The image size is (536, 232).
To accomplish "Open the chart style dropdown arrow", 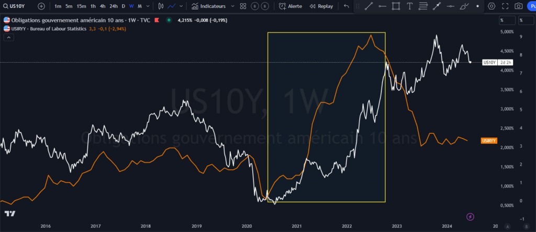I will point(181,6).
